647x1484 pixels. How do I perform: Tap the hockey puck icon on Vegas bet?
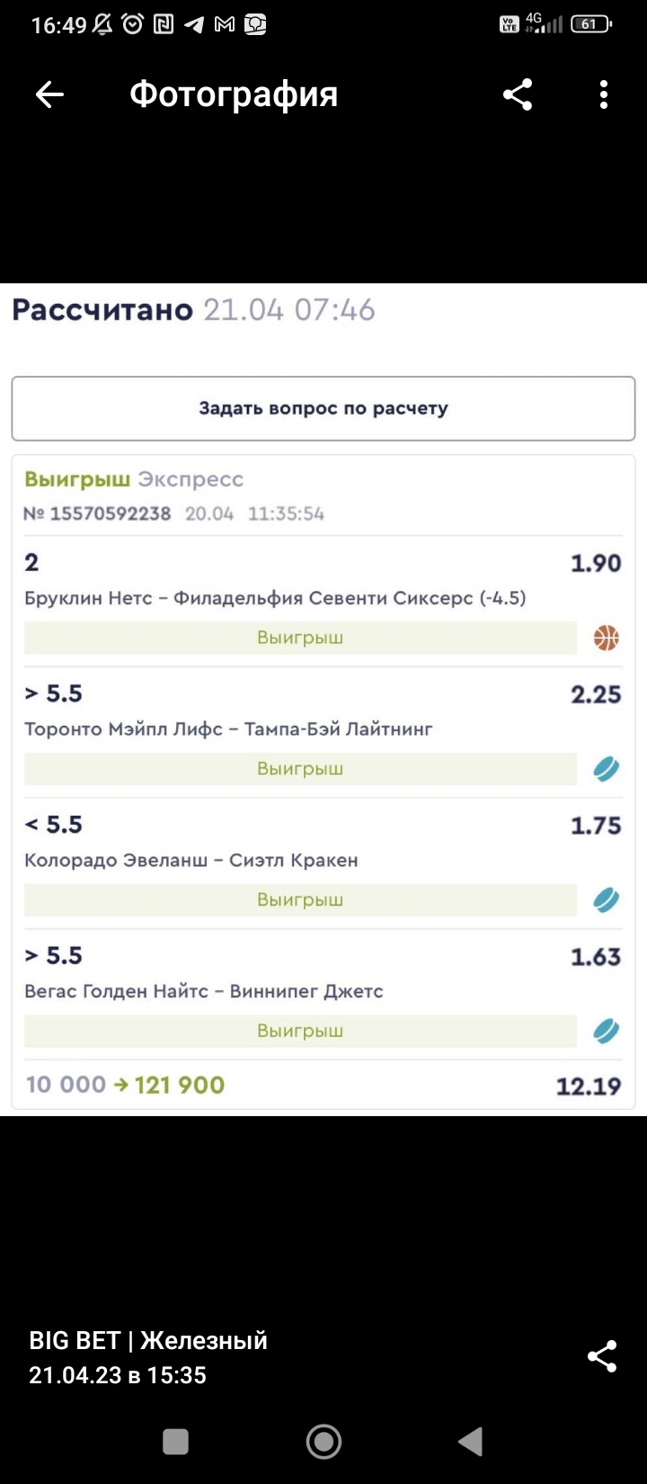[x=607, y=1031]
